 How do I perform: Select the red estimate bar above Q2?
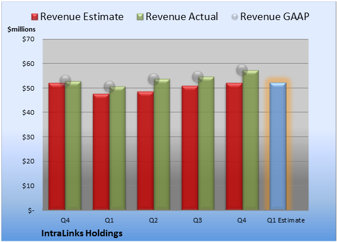pos(146,151)
